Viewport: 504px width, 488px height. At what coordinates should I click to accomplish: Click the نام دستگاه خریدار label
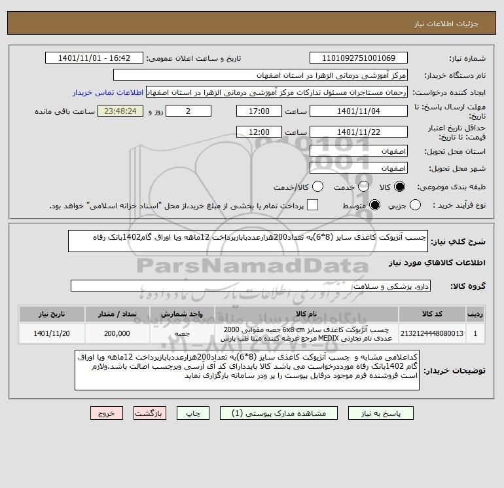click(455, 75)
